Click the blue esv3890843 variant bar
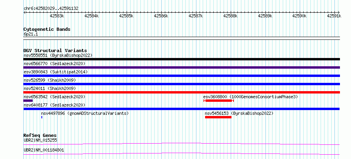 pyautogui.click(x=181, y=76)
